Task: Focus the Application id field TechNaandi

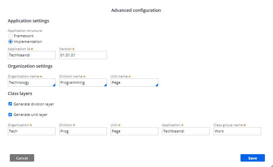Action: (x=31, y=55)
